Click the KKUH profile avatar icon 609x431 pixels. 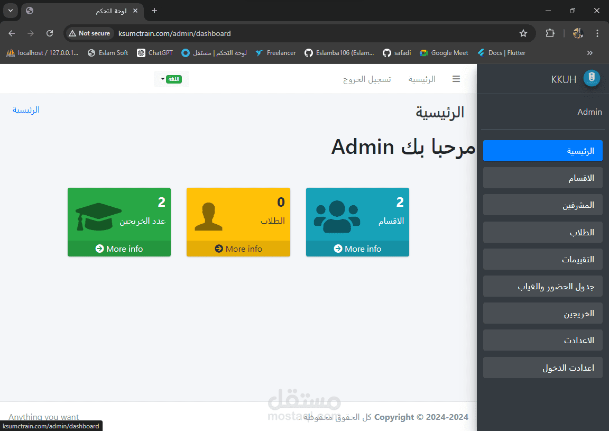point(591,78)
